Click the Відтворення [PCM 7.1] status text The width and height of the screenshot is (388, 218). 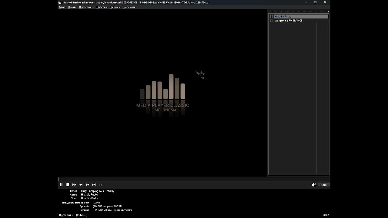coord(73,215)
